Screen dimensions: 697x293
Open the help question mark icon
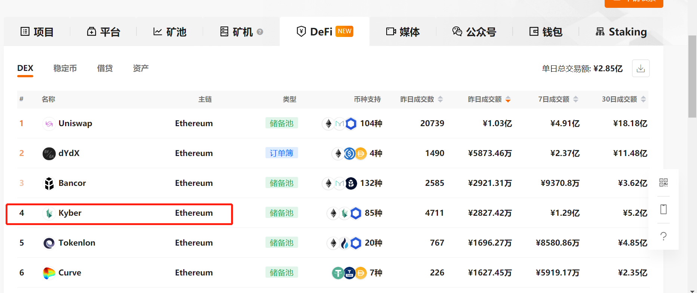tap(663, 236)
